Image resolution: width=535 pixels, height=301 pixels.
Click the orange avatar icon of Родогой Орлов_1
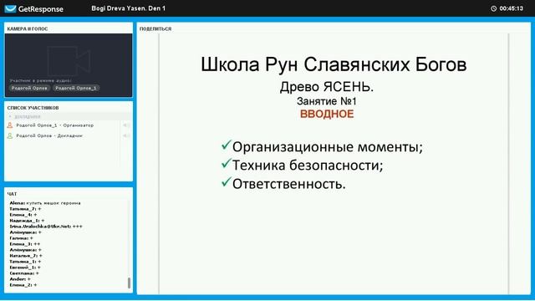point(10,125)
